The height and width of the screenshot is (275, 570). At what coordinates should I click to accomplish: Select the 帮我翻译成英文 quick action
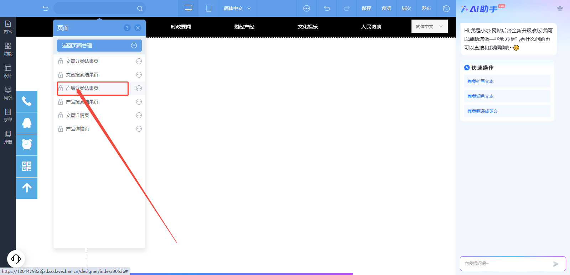click(507, 111)
